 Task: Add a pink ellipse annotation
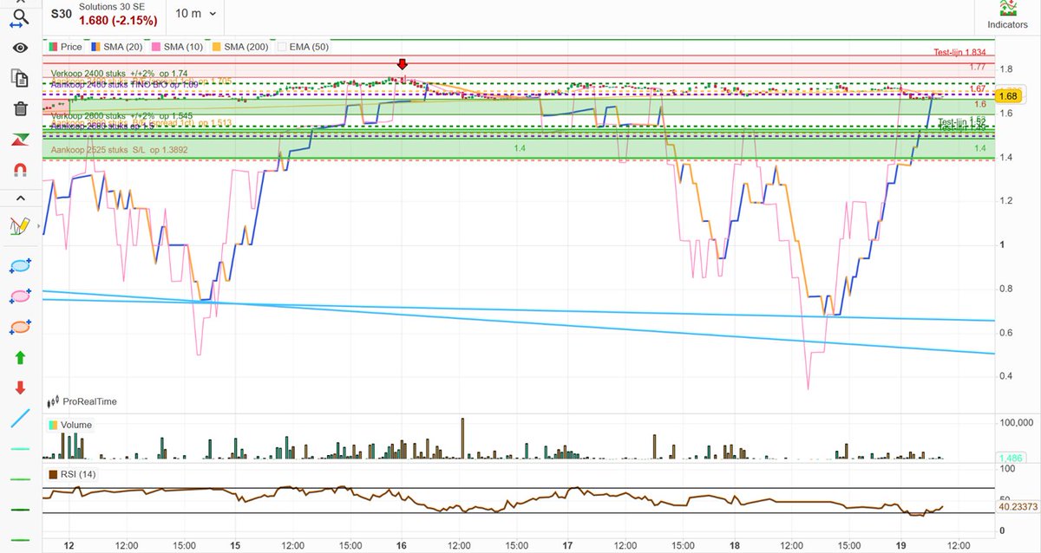21,296
